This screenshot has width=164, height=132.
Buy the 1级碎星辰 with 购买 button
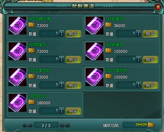pyautogui.click(x=151, y=34)
